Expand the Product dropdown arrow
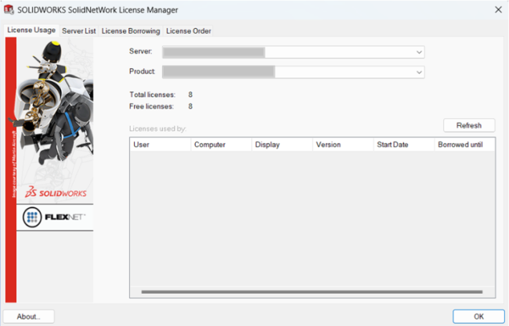The width and height of the screenshot is (509, 326). pos(419,72)
